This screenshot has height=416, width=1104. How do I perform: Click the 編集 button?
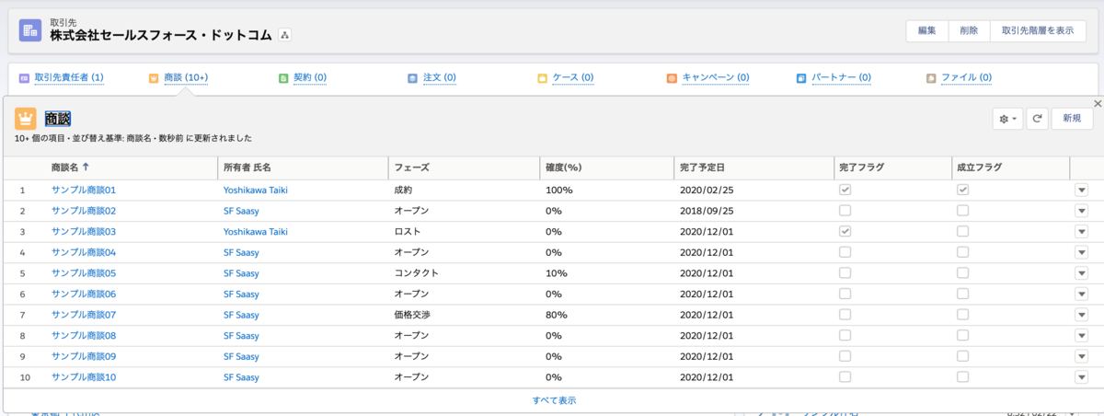(926, 30)
